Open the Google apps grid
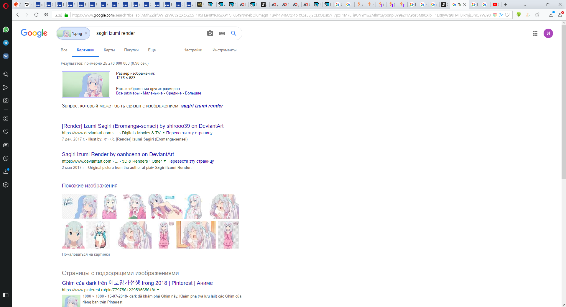Image resolution: width=566 pixels, height=307 pixels. (535, 33)
